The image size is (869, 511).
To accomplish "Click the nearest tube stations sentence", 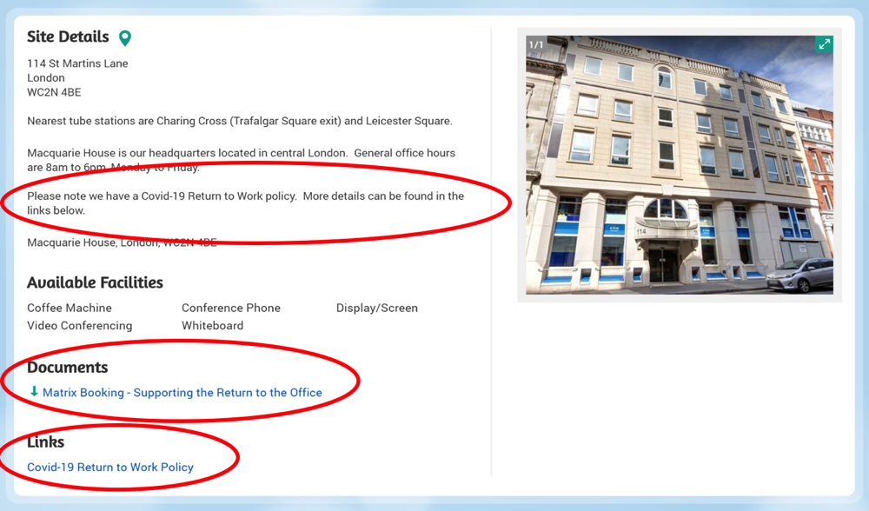I will 239,121.
